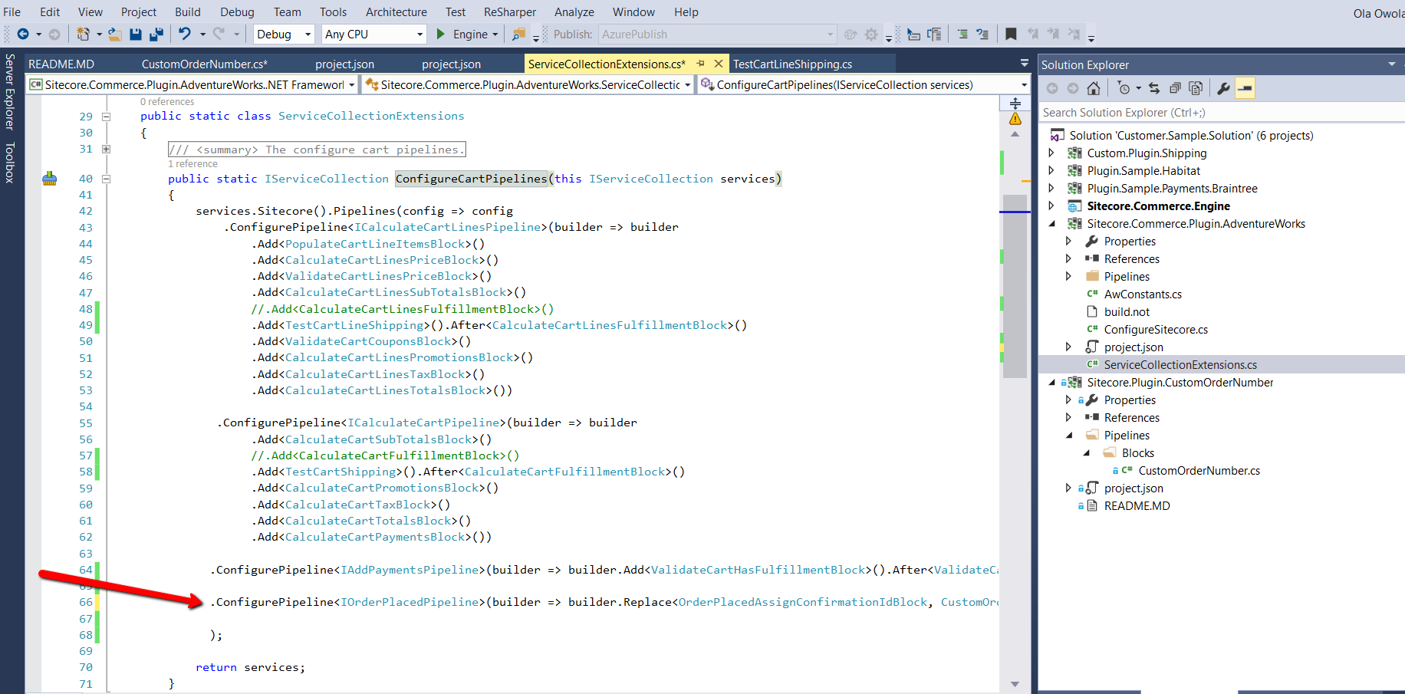
Task: Click the split editor icon above the scrollbar
Action: pyautogui.click(x=1015, y=103)
